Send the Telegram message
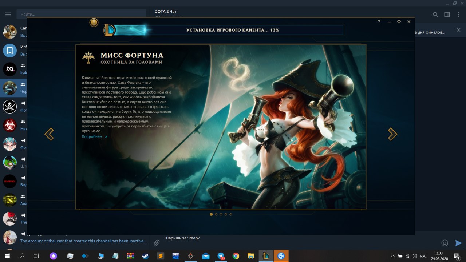This screenshot has width=466, height=262. click(458, 243)
